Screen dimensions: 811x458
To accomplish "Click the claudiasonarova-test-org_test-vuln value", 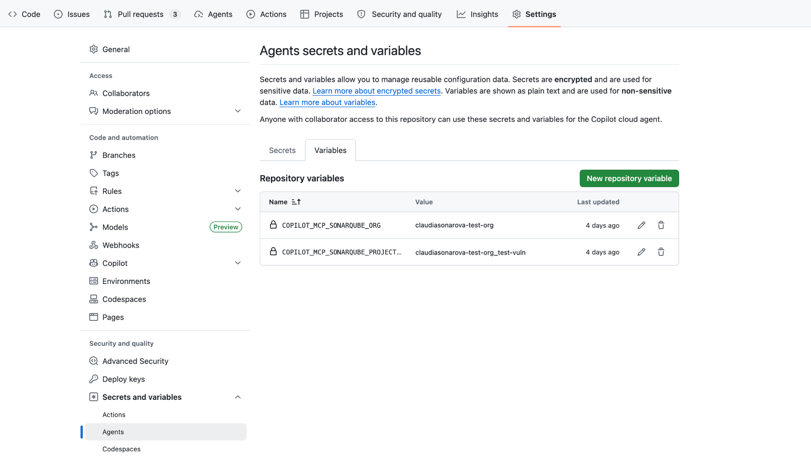I will click(470, 252).
